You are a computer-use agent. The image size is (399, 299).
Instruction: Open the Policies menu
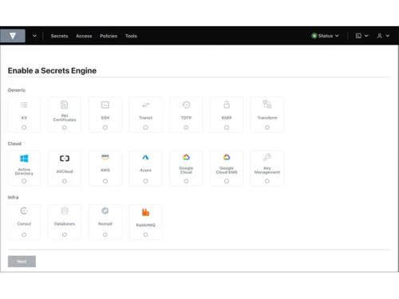pyautogui.click(x=109, y=36)
